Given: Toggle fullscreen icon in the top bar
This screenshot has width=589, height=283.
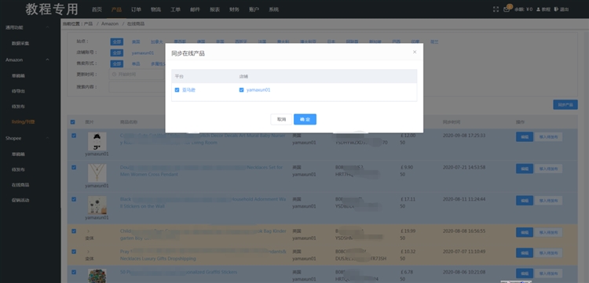Looking at the screenshot, I should [x=496, y=9].
